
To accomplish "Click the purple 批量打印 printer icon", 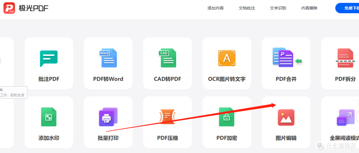I will pyautogui.click(x=108, y=117).
